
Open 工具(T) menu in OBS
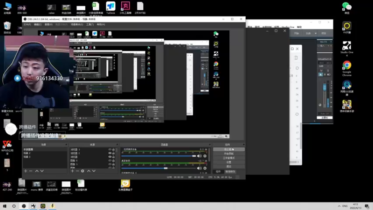click(90, 25)
